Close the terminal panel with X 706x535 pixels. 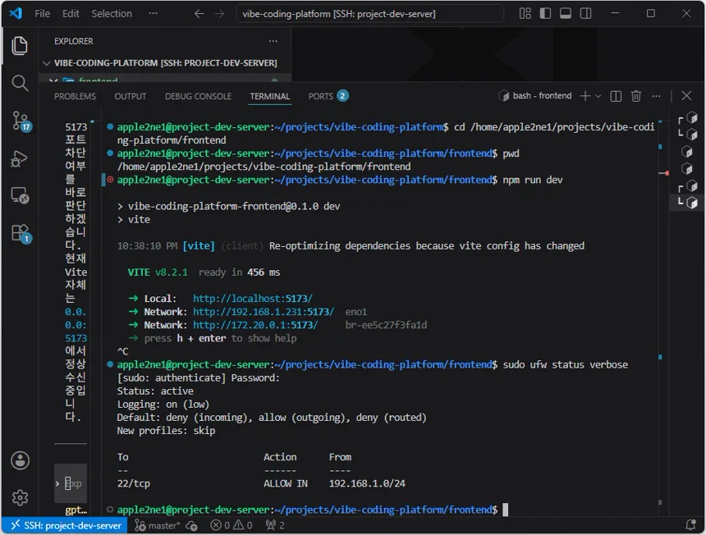tap(686, 95)
